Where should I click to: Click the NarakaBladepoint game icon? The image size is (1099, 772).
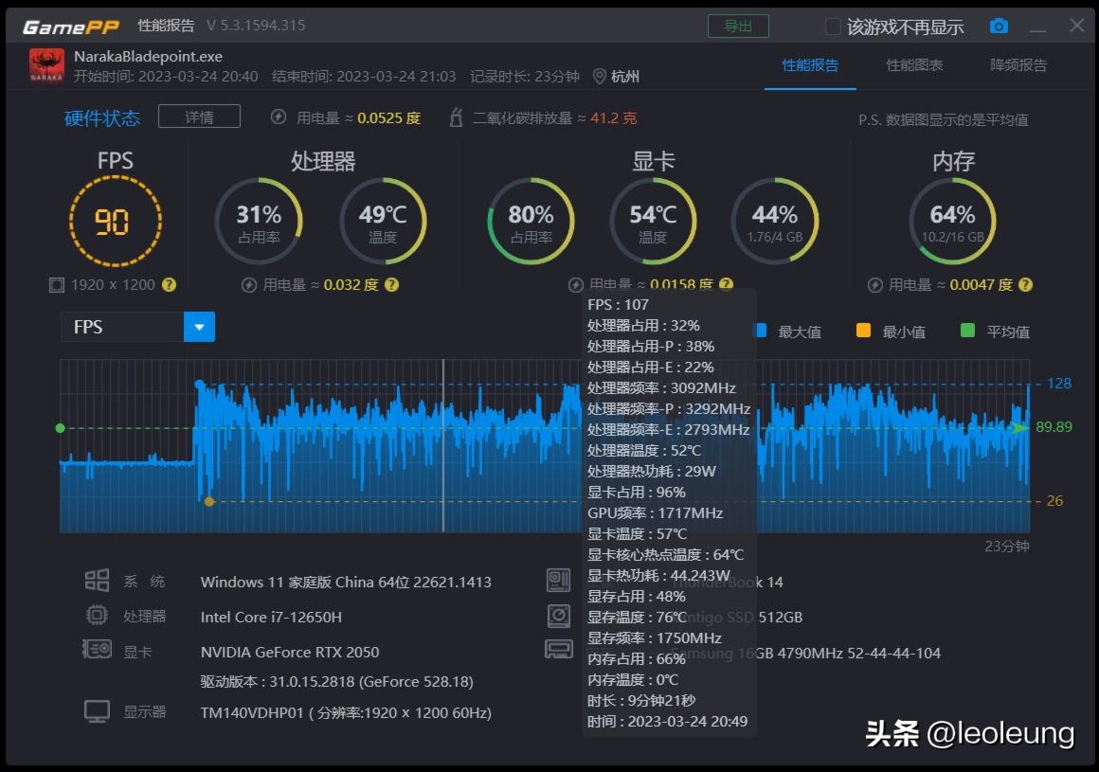coord(46,66)
